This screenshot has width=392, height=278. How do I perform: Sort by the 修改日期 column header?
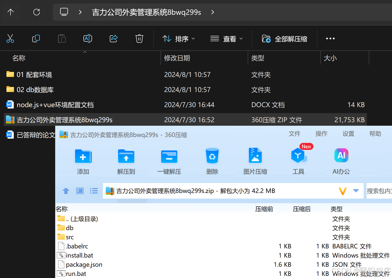177,58
